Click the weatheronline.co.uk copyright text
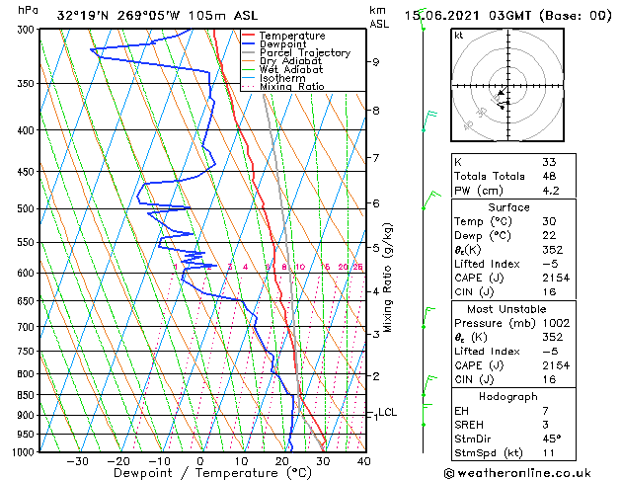Image resolution: width=621 pixels, height=480 pixels. click(x=517, y=473)
